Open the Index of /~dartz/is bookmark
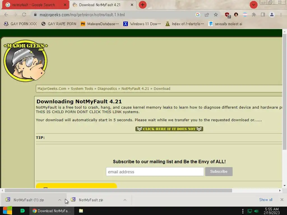This screenshot has width=287, height=215. pyautogui.click(x=184, y=24)
